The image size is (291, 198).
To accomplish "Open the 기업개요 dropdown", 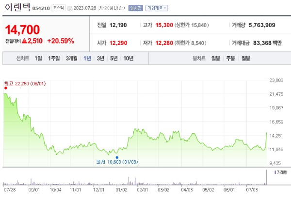I will (x=157, y=8).
